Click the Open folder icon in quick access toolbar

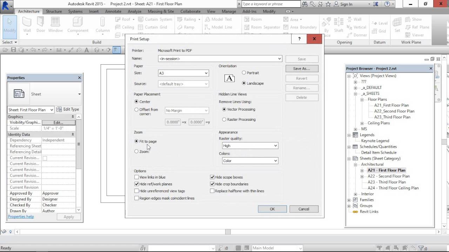pyautogui.click(x=5, y=50)
